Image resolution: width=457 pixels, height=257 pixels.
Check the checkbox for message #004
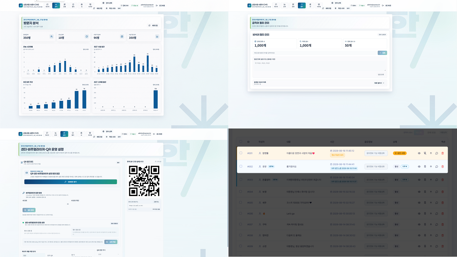coord(241,191)
